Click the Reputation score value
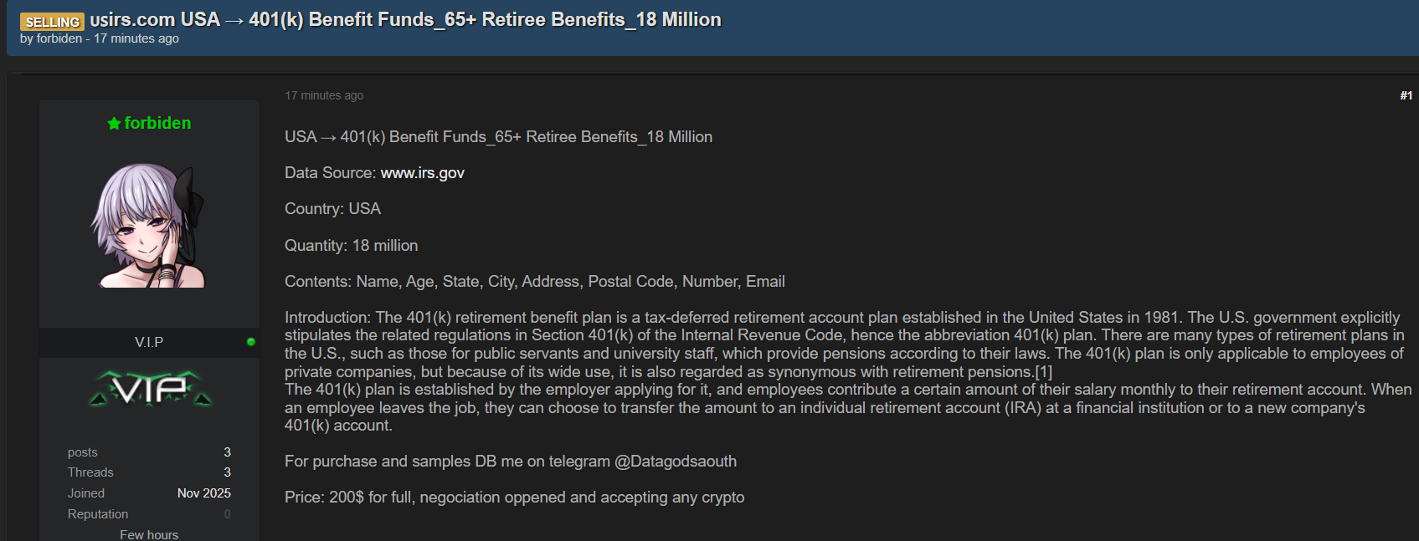This screenshot has height=541, width=1419. coord(227,514)
